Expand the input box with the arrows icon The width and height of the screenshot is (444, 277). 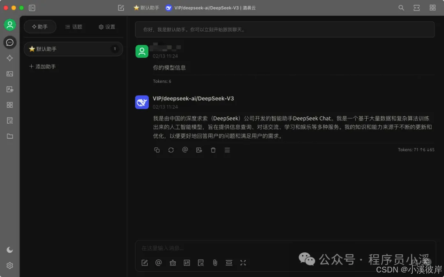pyautogui.click(x=243, y=263)
